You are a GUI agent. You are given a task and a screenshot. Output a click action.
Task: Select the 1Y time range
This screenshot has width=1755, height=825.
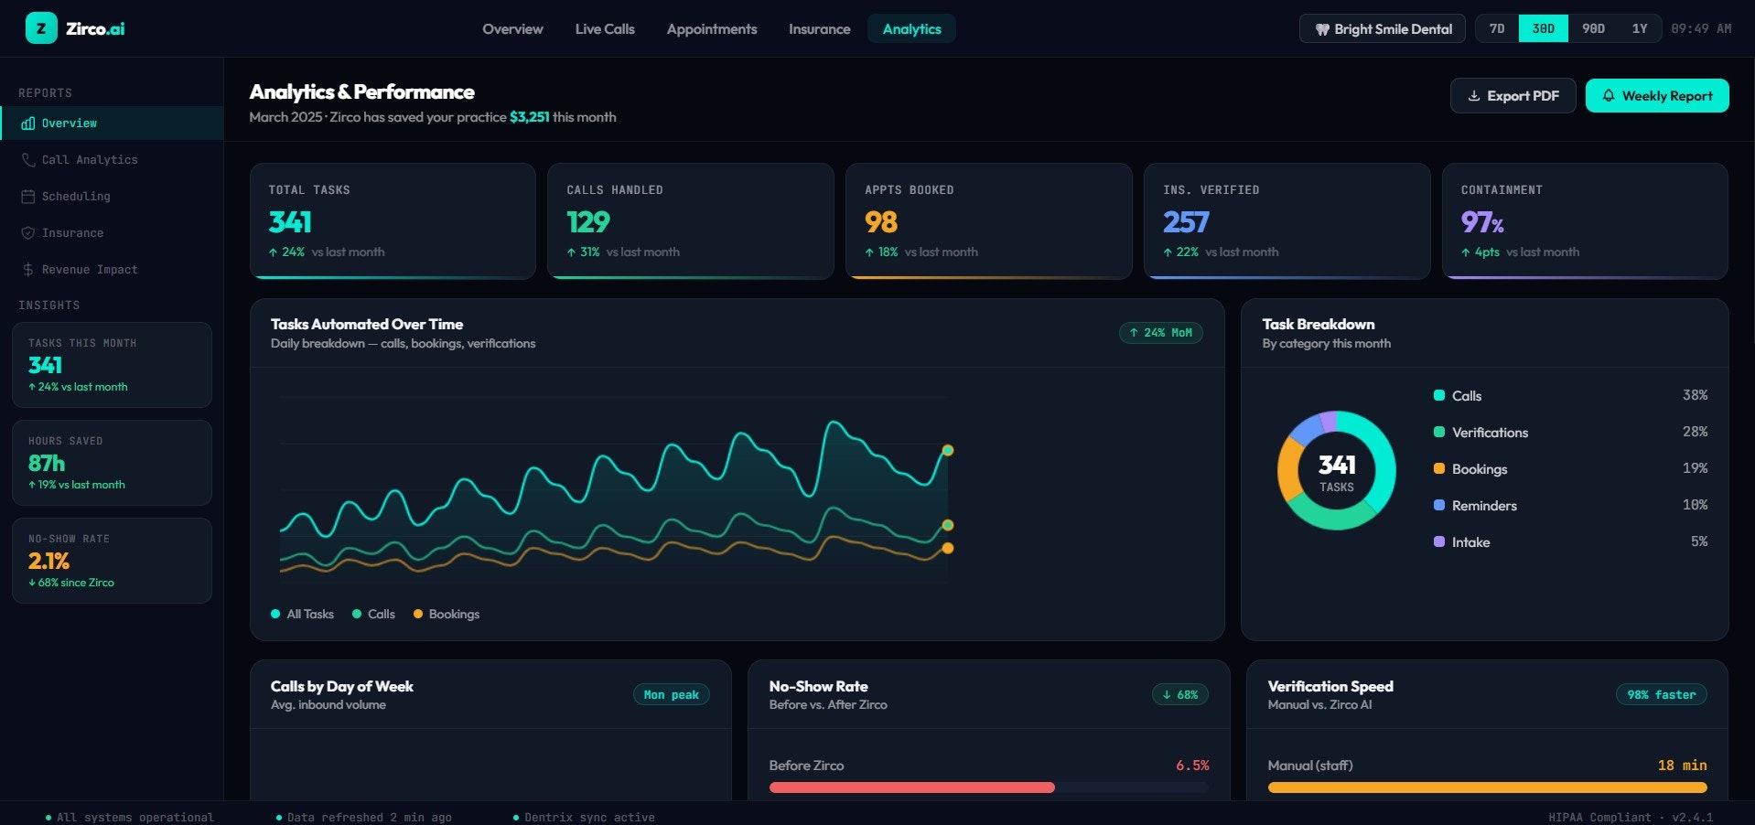[1639, 28]
